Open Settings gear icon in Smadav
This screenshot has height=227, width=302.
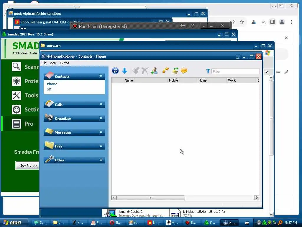[17, 110]
